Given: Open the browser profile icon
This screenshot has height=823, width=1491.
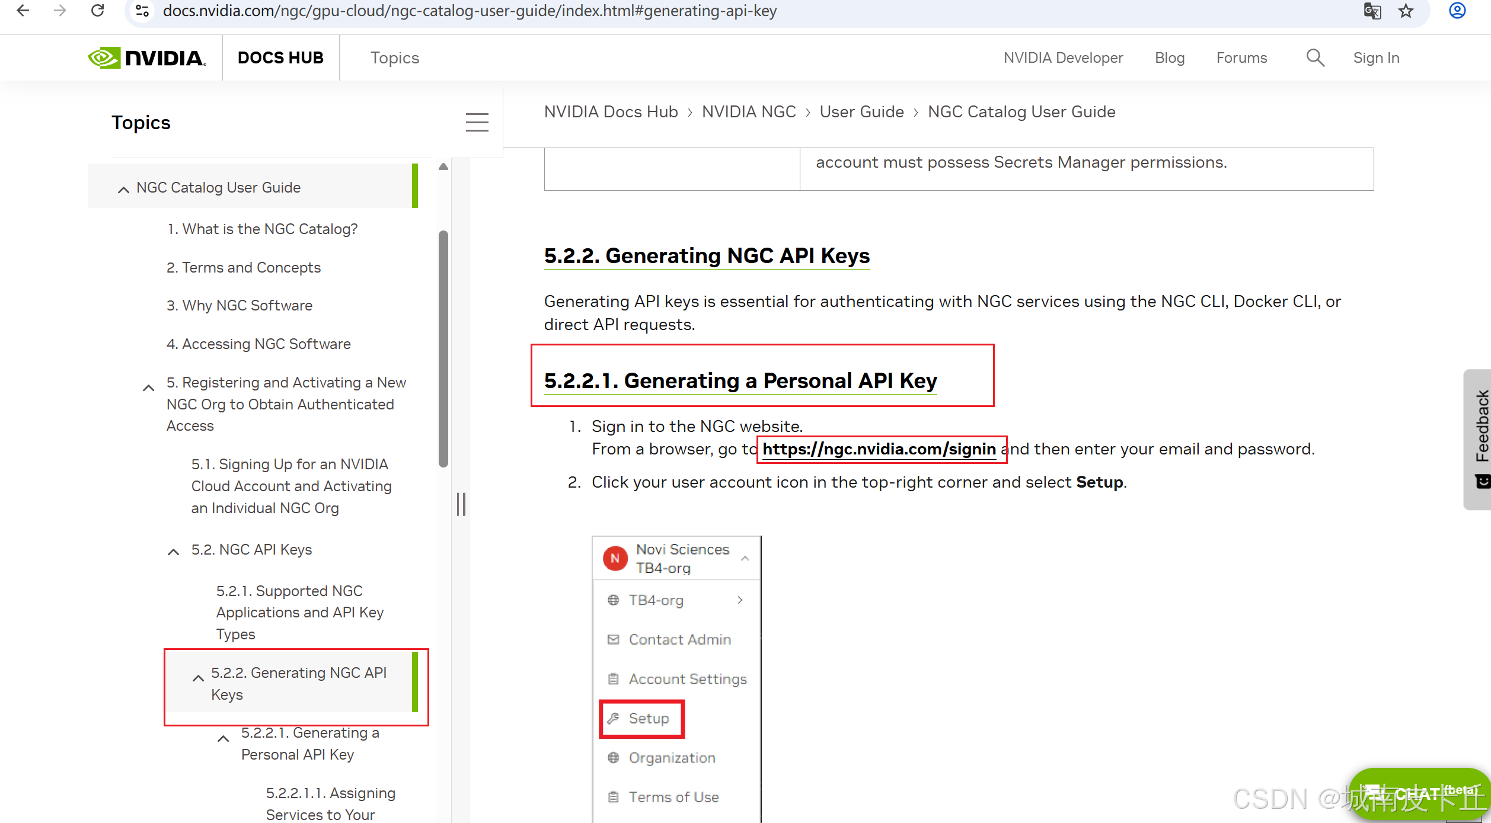Looking at the screenshot, I should tap(1457, 11).
